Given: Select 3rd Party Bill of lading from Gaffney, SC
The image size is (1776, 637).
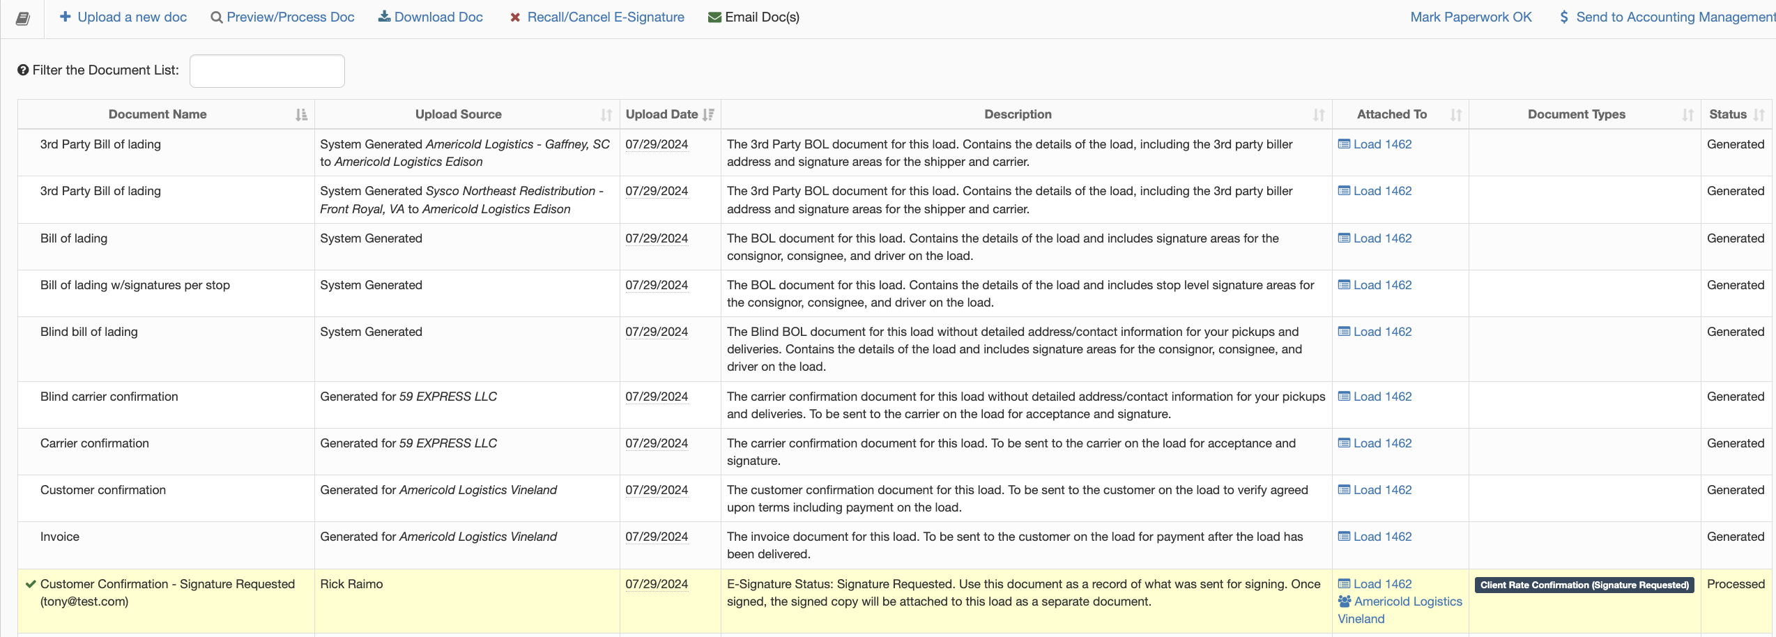Looking at the screenshot, I should click(x=894, y=153).
